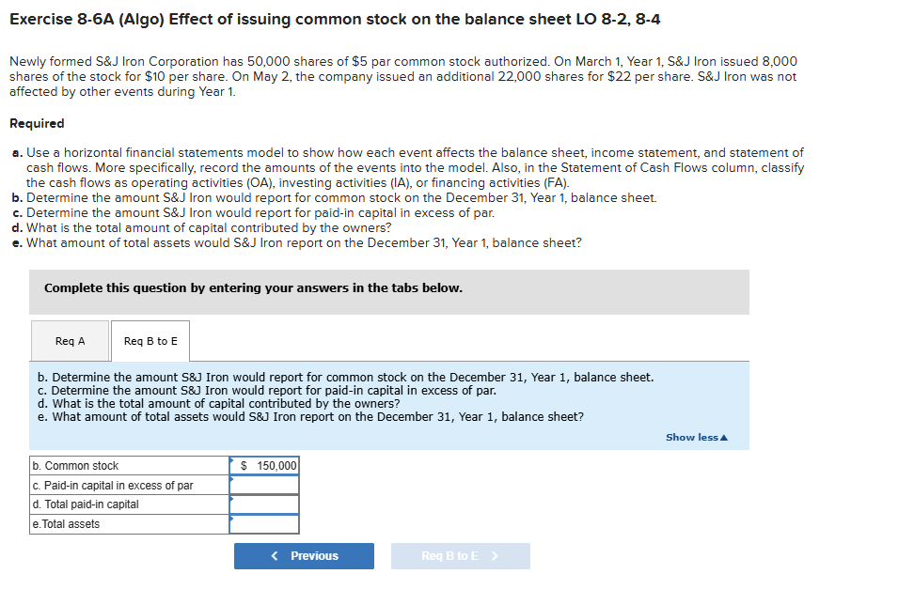Click the Req B to E navigation button
Viewport: 914px width, 605px height.
460,555
